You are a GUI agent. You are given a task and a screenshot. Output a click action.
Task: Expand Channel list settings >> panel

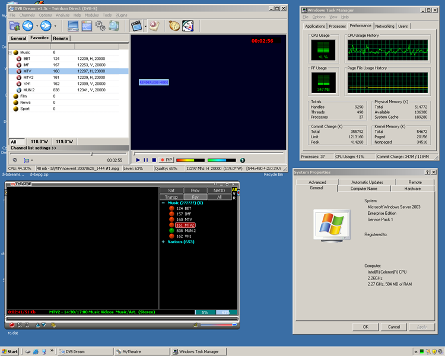[33, 148]
